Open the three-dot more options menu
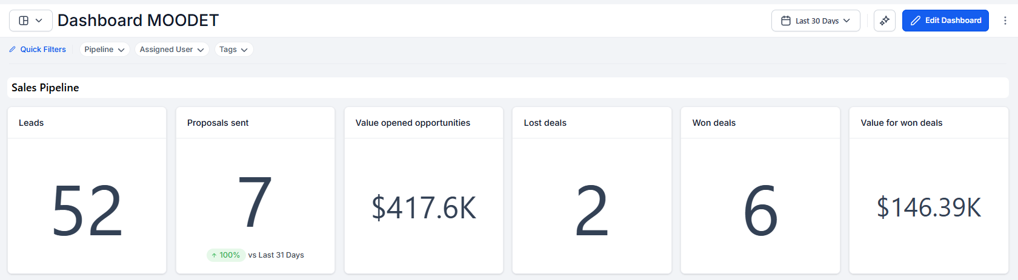Image resolution: width=1018 pixels, height=280 pixels. [1005, 21]
